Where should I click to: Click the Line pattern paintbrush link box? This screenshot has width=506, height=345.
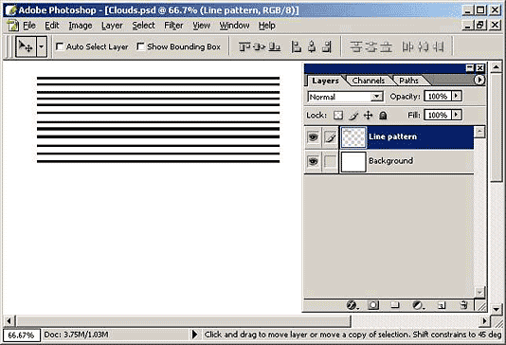[x=330, y=137]
